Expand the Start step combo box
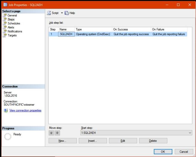 click(190, 133)
